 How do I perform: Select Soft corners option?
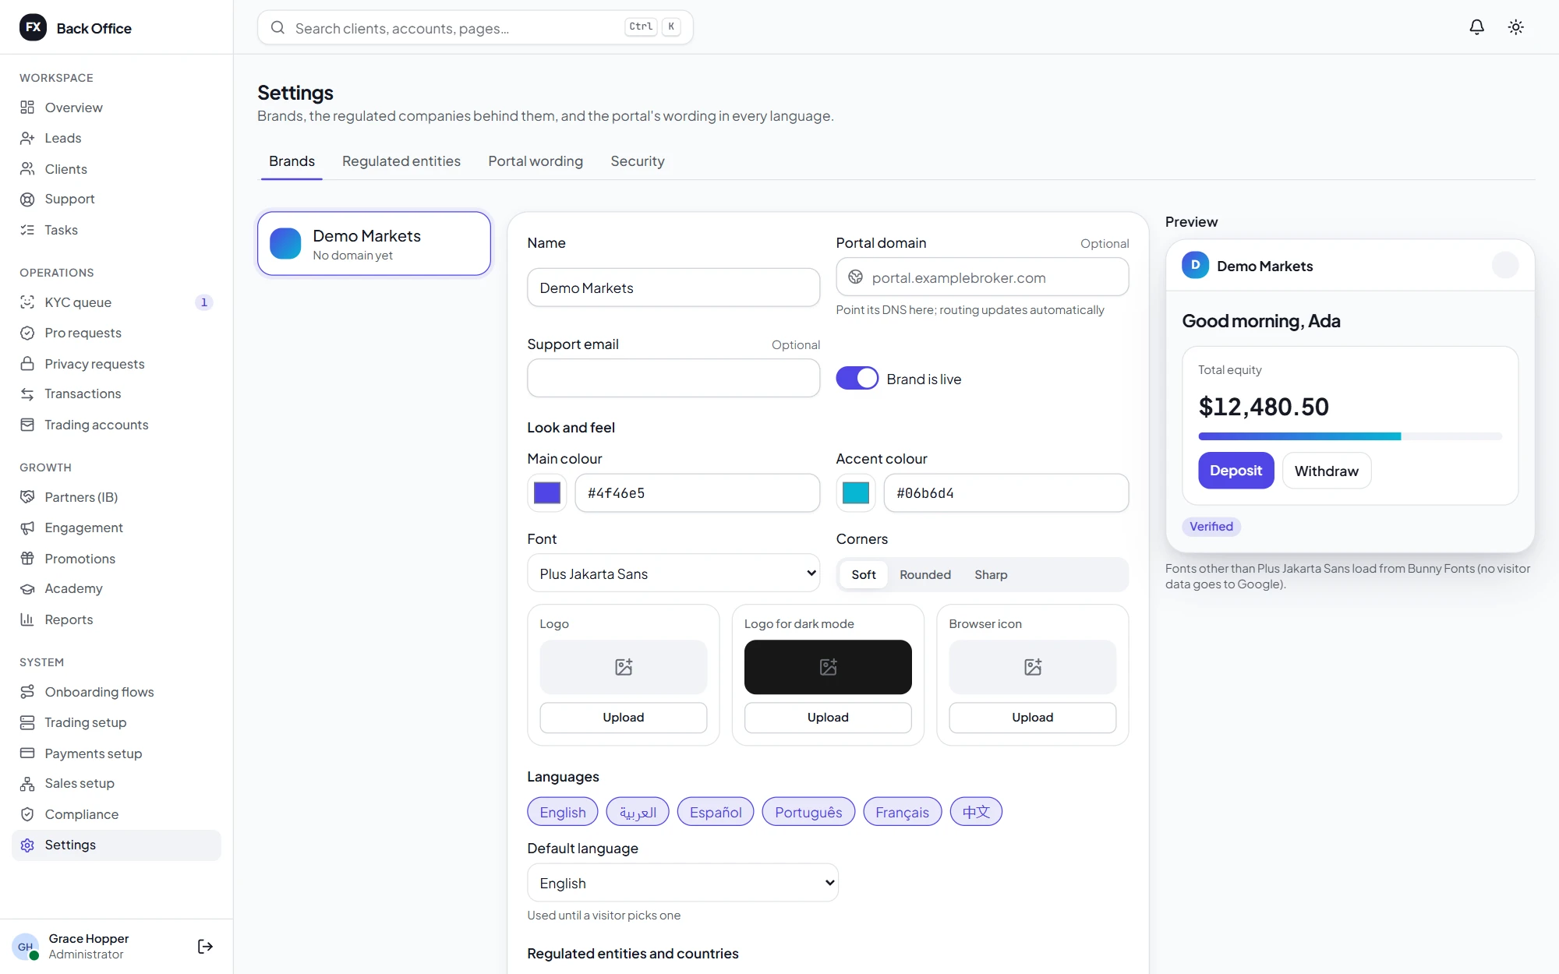[x=863, y=574]
